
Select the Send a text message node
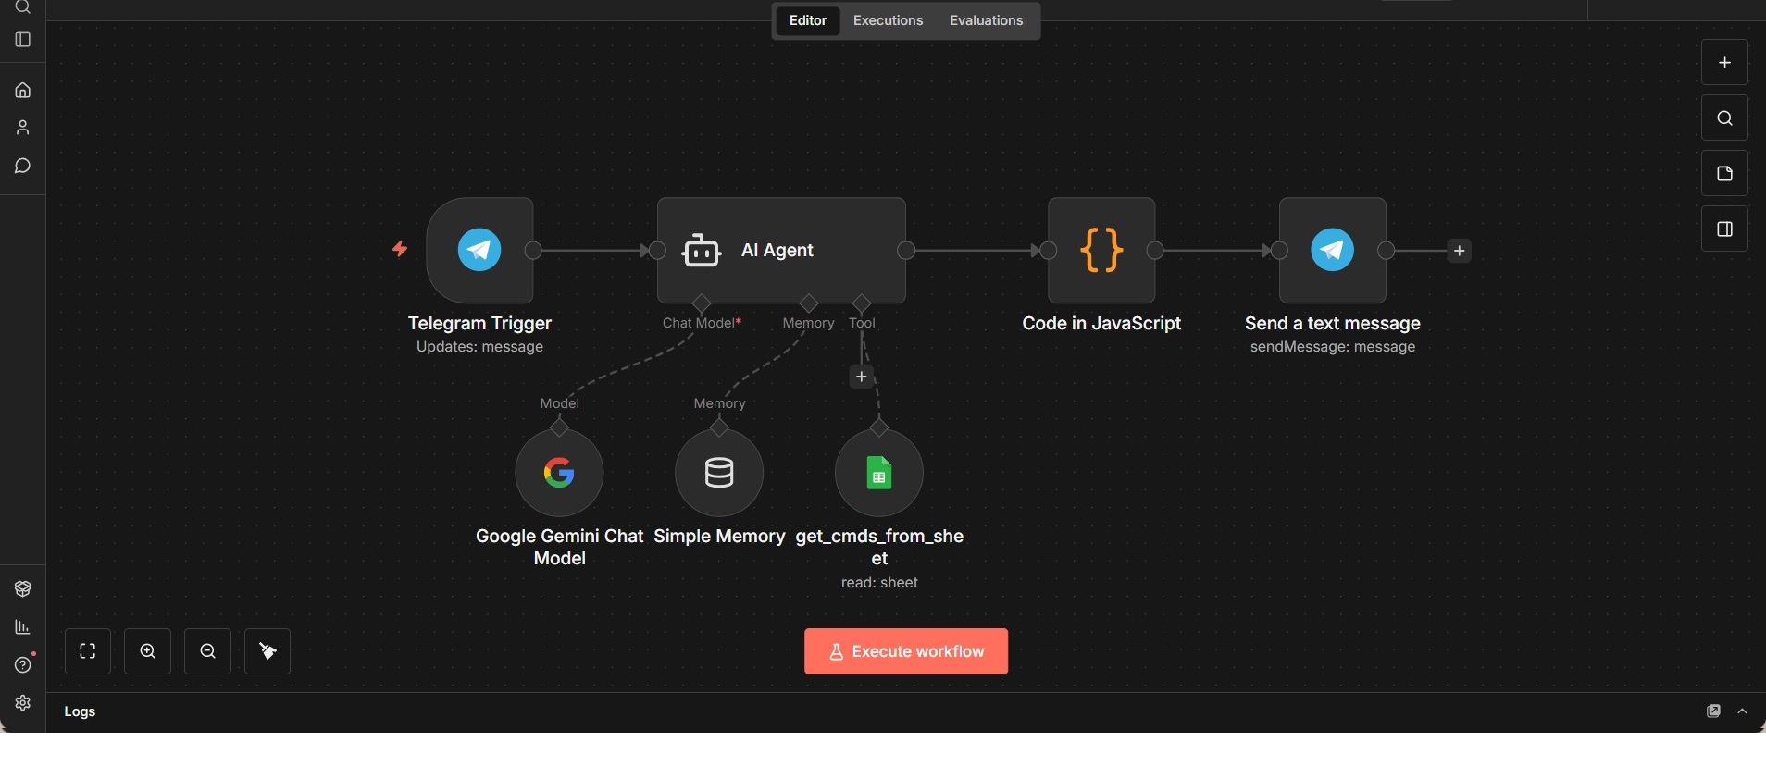click(x=1332, y=250)
